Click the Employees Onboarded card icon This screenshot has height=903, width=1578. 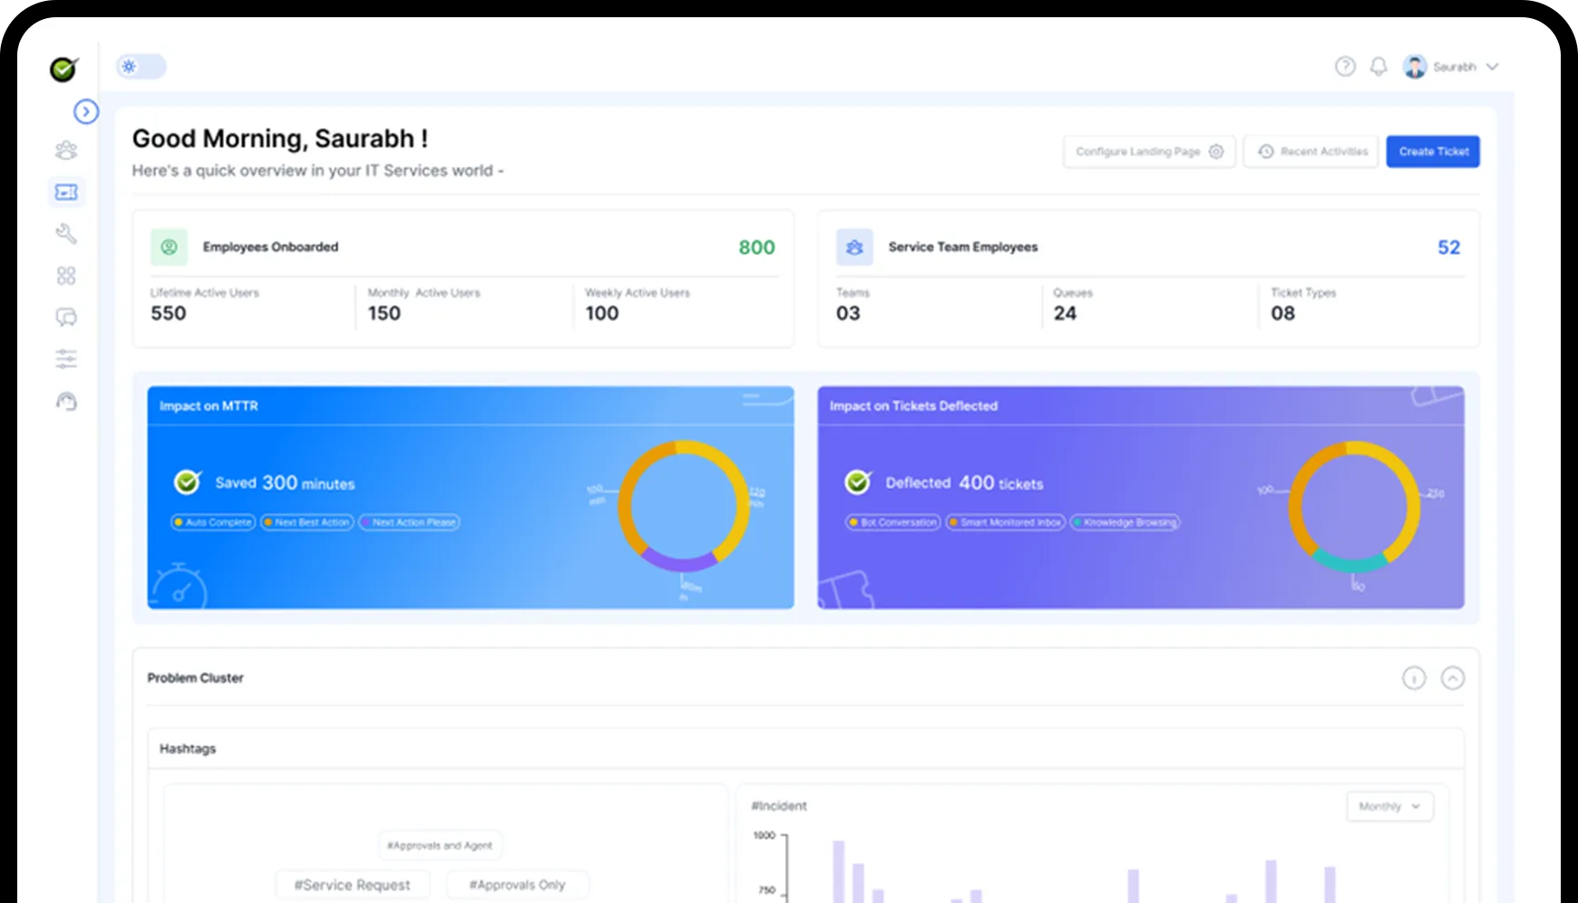click(169, 247)
